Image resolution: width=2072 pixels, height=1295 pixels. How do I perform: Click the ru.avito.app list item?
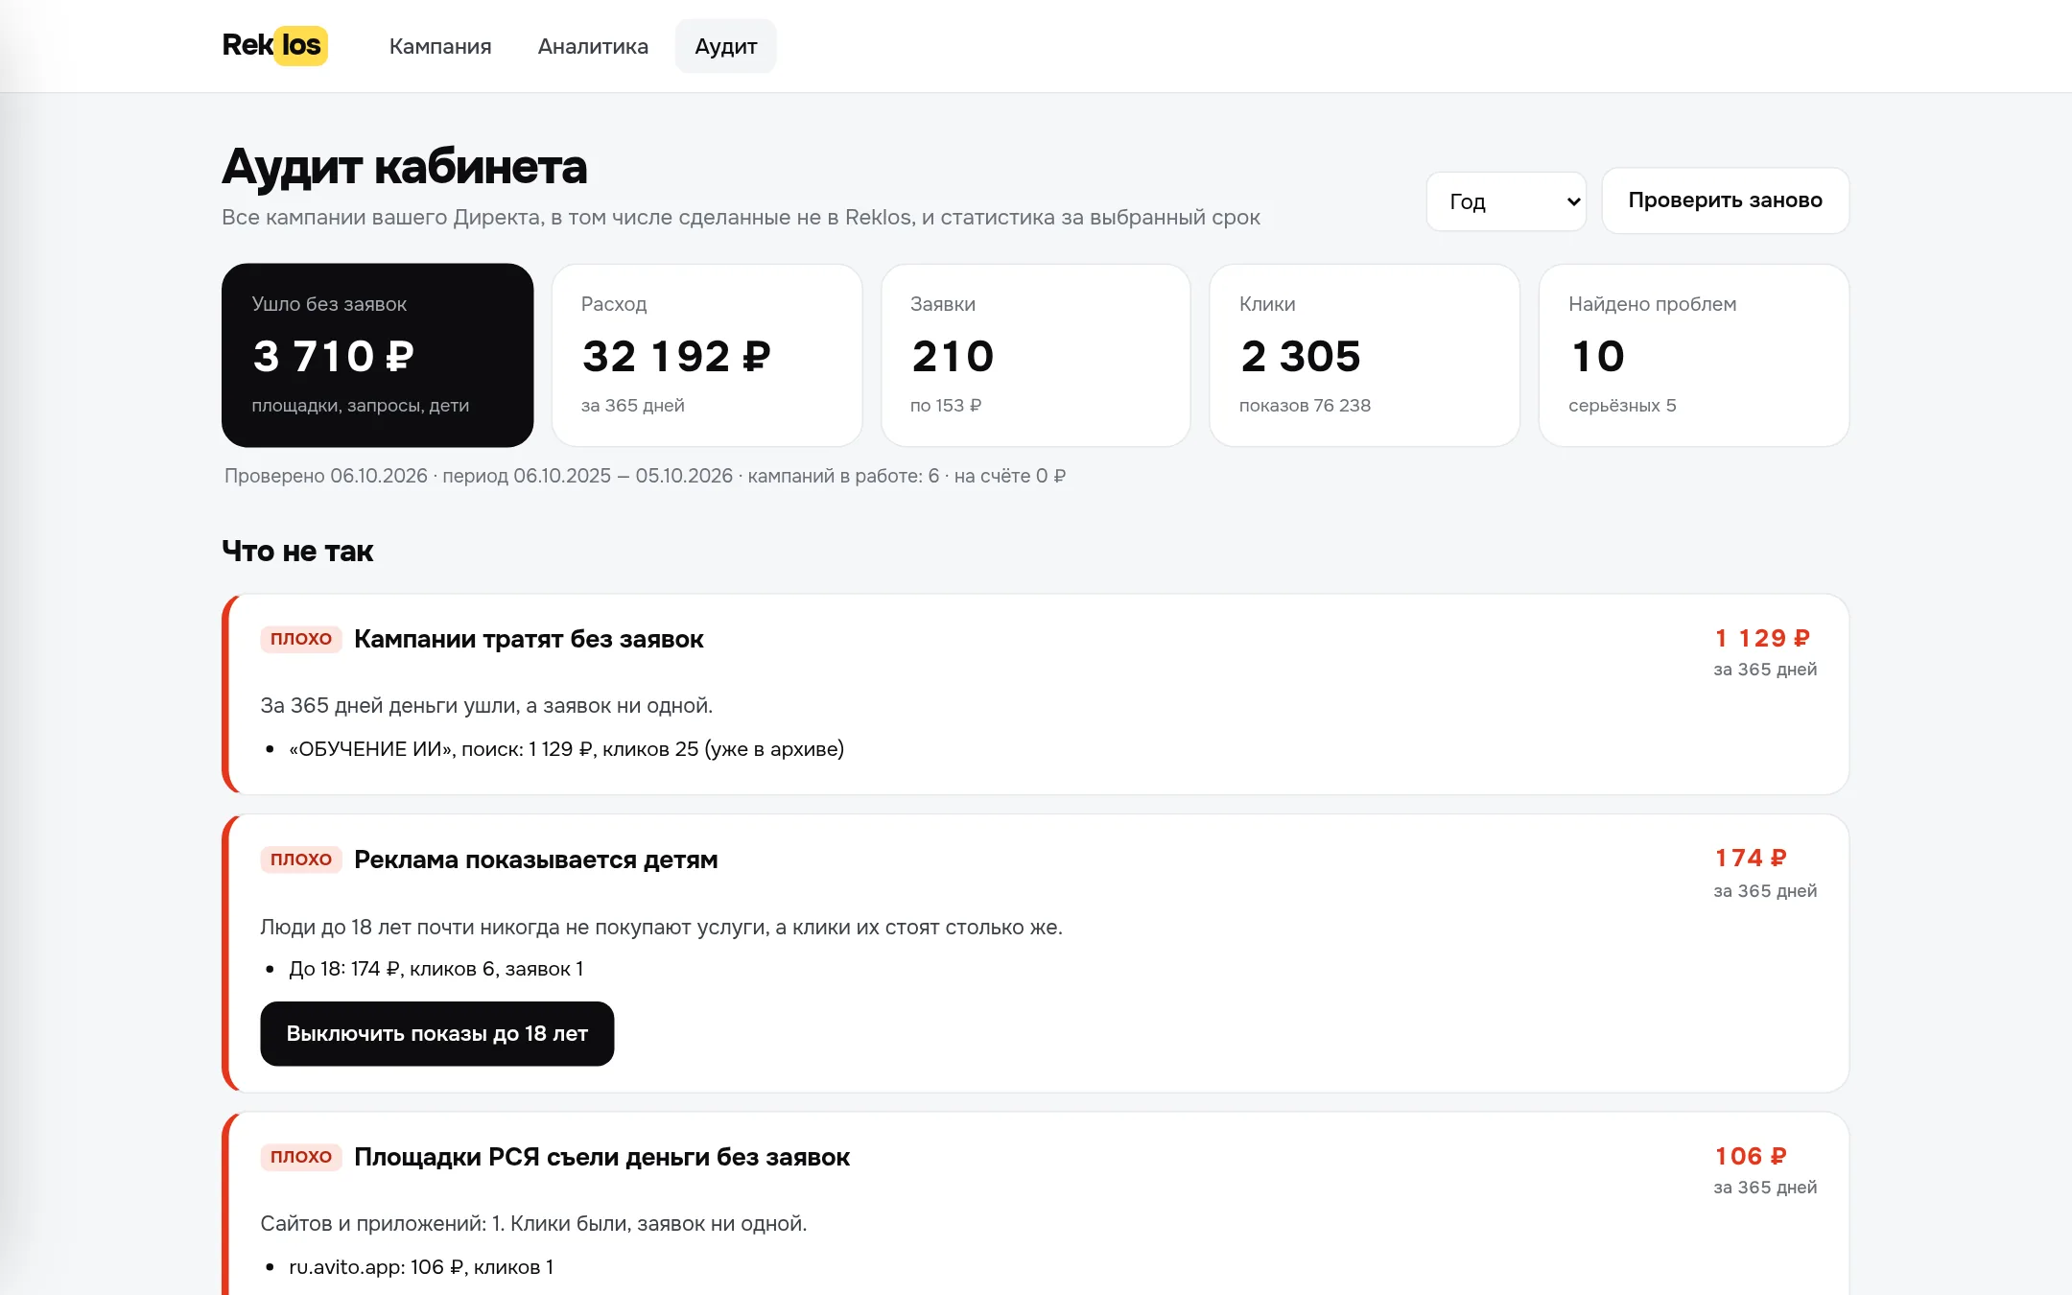pyautogui.click(x=420, y=1267)
